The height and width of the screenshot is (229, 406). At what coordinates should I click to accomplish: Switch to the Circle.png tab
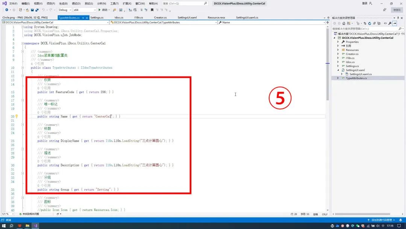click(25, 17)
